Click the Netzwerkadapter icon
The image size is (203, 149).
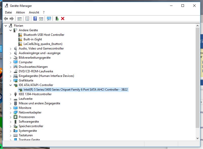[x=15, y=112]
